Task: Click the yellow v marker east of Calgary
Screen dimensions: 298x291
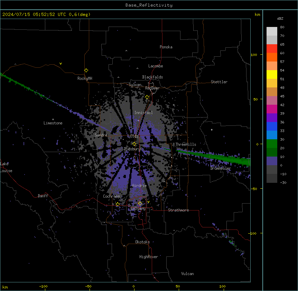Action: (x=148, y=202)
